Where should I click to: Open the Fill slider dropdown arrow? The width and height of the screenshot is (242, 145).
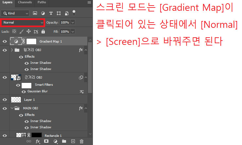73,32
